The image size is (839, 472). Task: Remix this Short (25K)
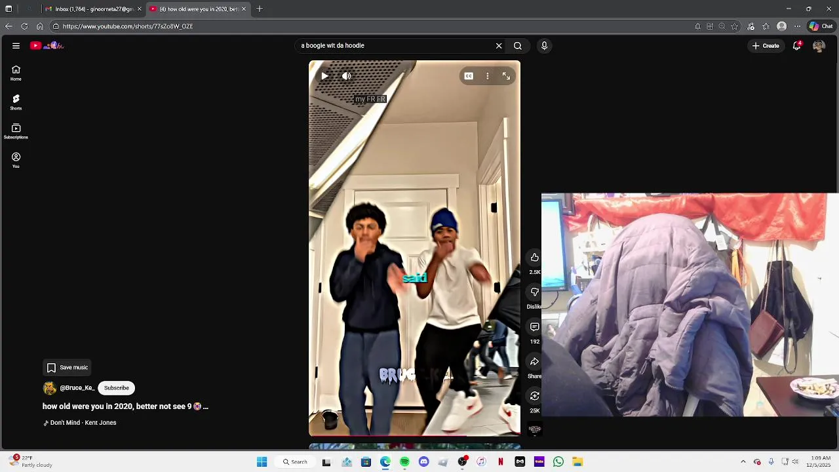coord(535,396)
